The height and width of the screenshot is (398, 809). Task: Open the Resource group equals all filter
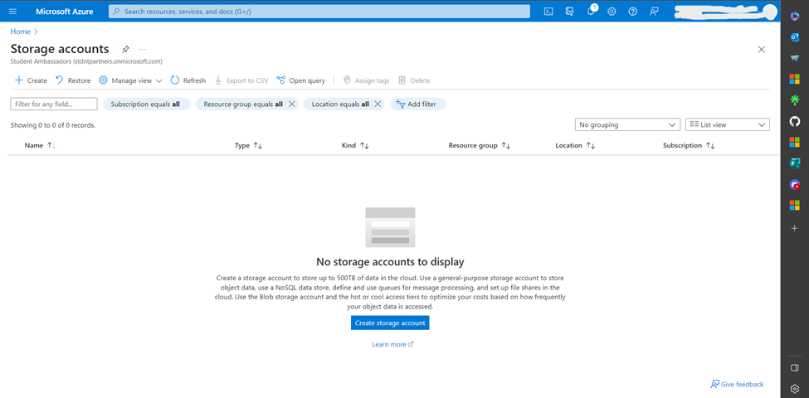click(x=243, y=104)
